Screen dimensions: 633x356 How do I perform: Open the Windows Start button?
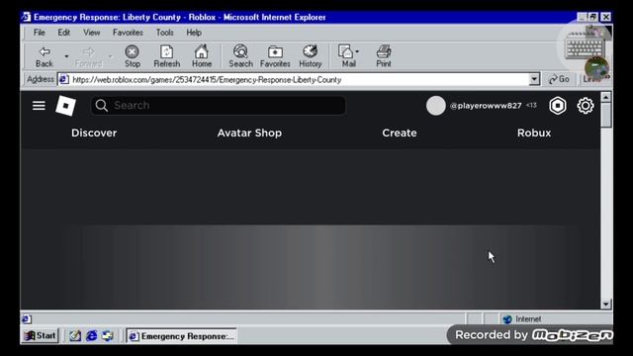click(40, 336)
